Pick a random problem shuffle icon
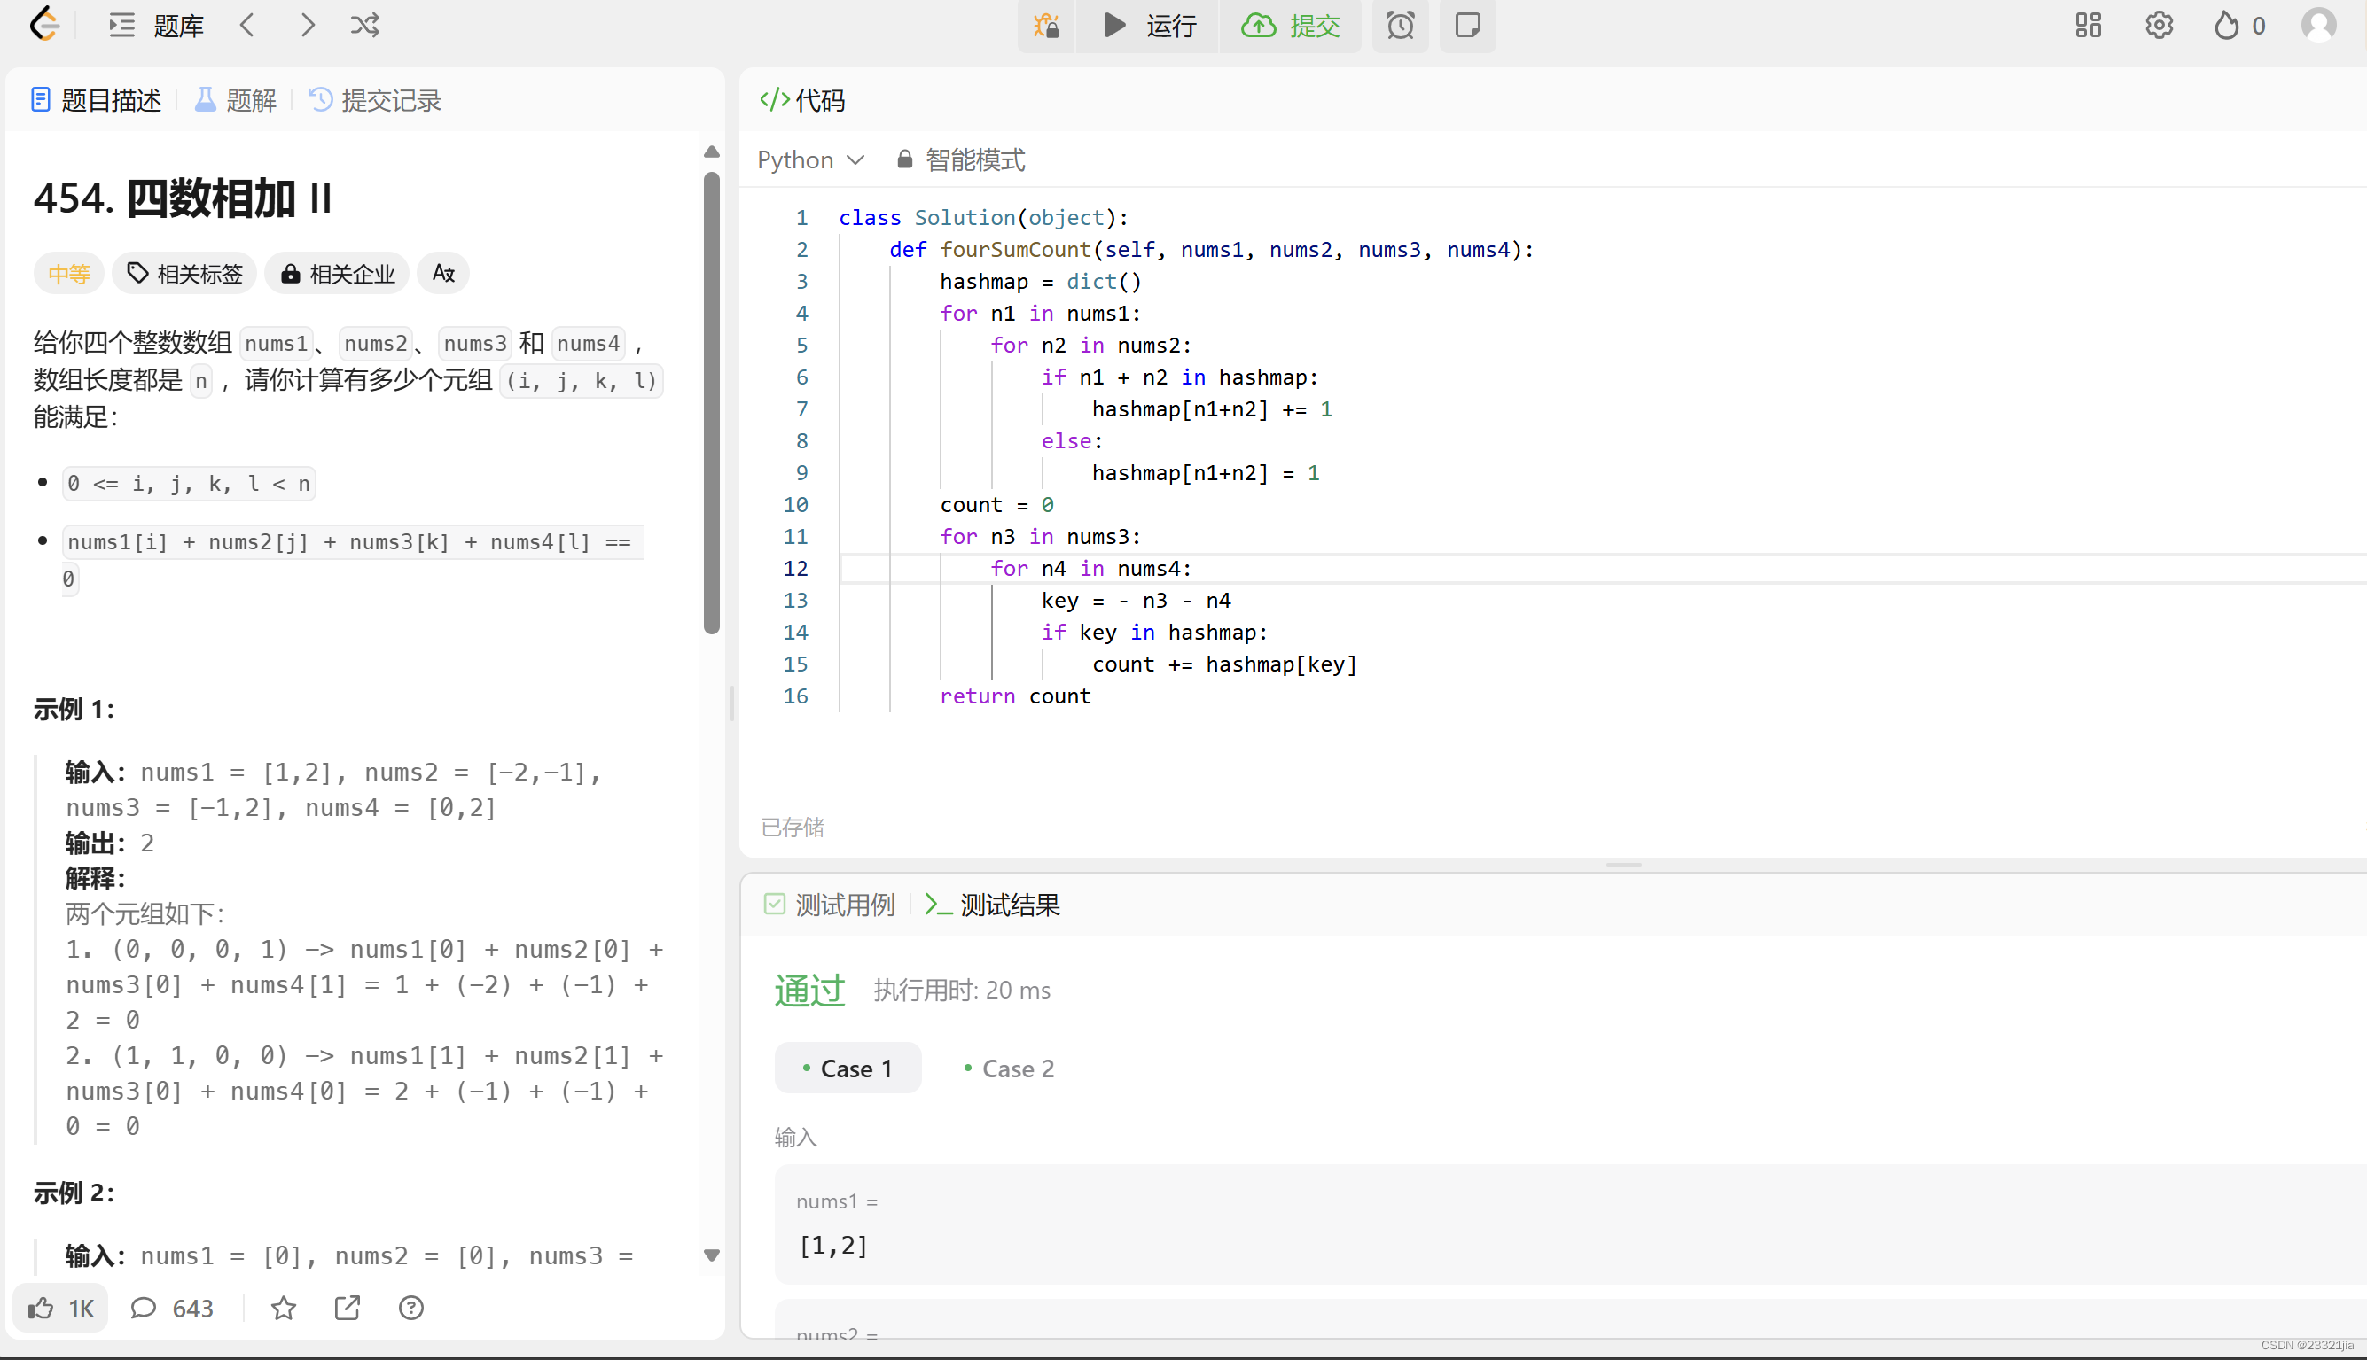 (x=364, y=25)
